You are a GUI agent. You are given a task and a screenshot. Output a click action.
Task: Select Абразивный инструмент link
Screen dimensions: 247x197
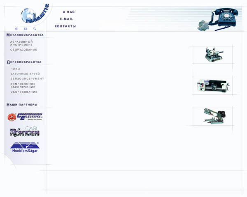[21, 43]
